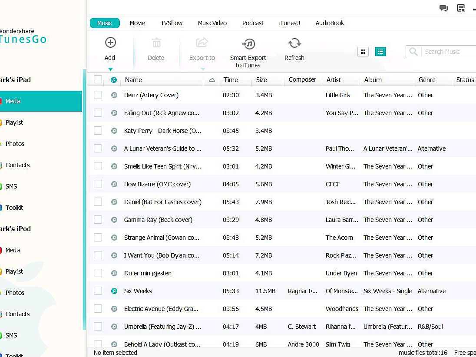
Task: Click the Export to icon
Action: (202, 43)
